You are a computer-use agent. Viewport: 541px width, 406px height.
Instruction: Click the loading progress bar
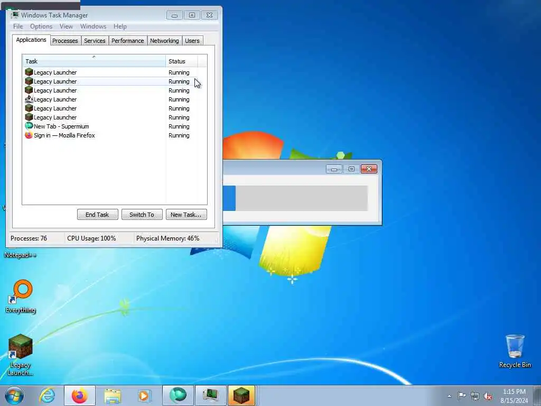pos(295,198)
